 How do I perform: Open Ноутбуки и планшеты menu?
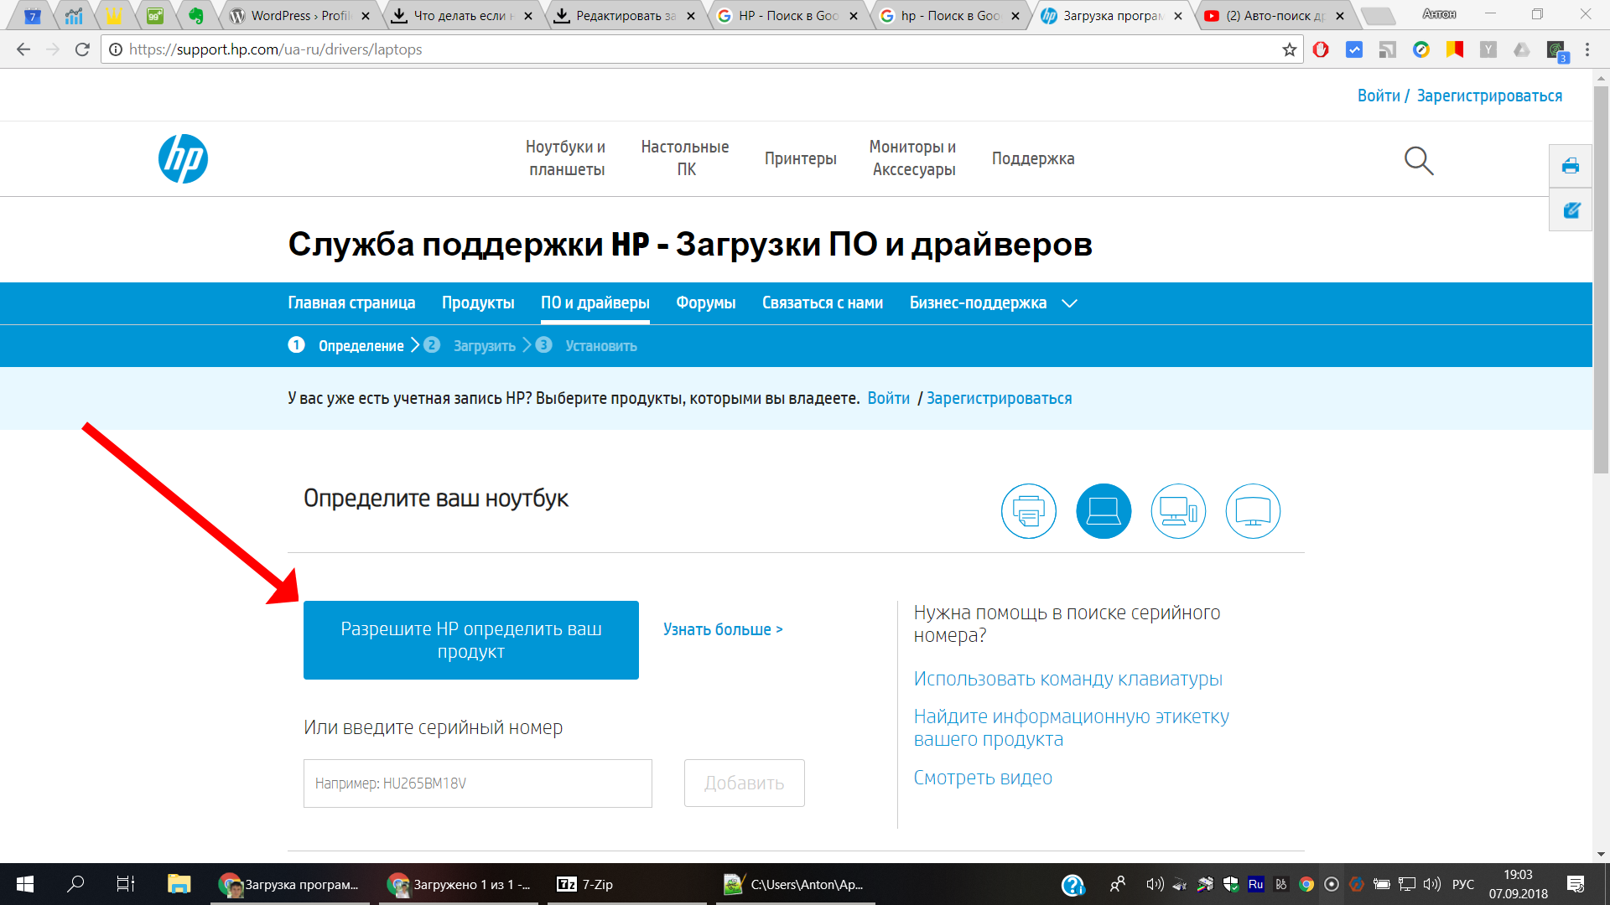coord(566,158)
